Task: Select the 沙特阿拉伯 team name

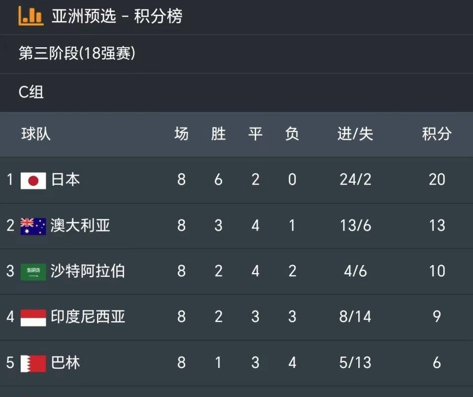Action: 88,271
